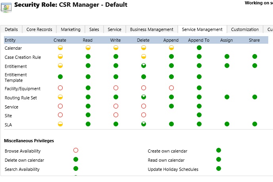Toggle Site Write empty privilege circle
The width and height of the screenshot is (273, 182).
tap(116, 115)
